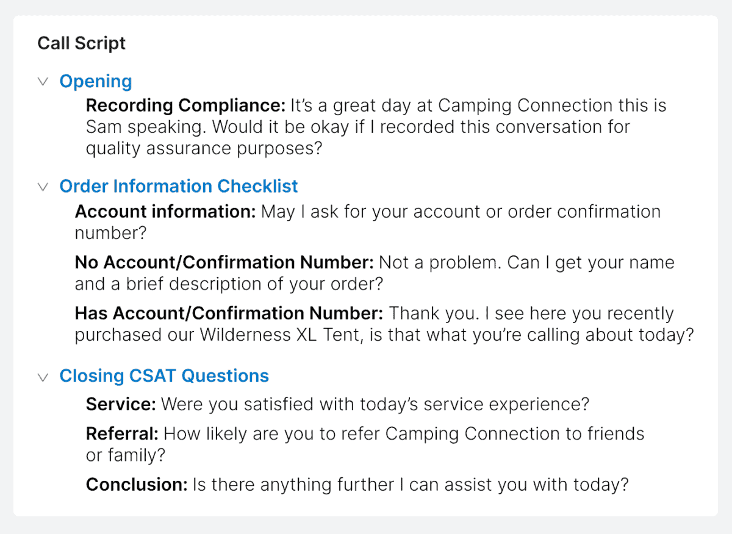Click the Call Script heading
This screenshot has width=732, height=534.
coord(81,43)
